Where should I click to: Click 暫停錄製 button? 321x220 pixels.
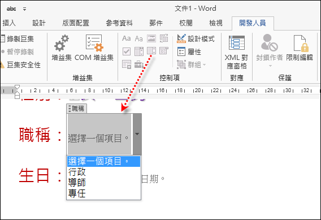(18, 52)
